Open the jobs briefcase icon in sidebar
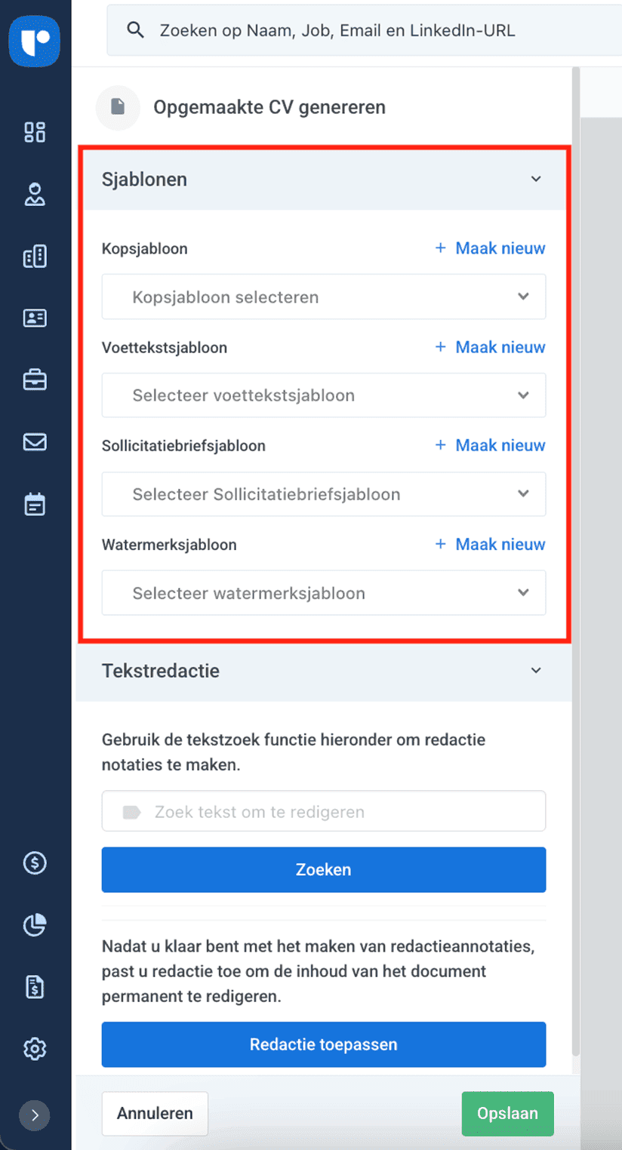Viewport: 622px width, 1150px height. point(35,380)
